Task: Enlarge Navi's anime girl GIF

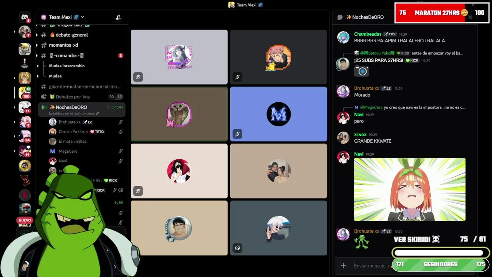Action: (x=410, y=189)
